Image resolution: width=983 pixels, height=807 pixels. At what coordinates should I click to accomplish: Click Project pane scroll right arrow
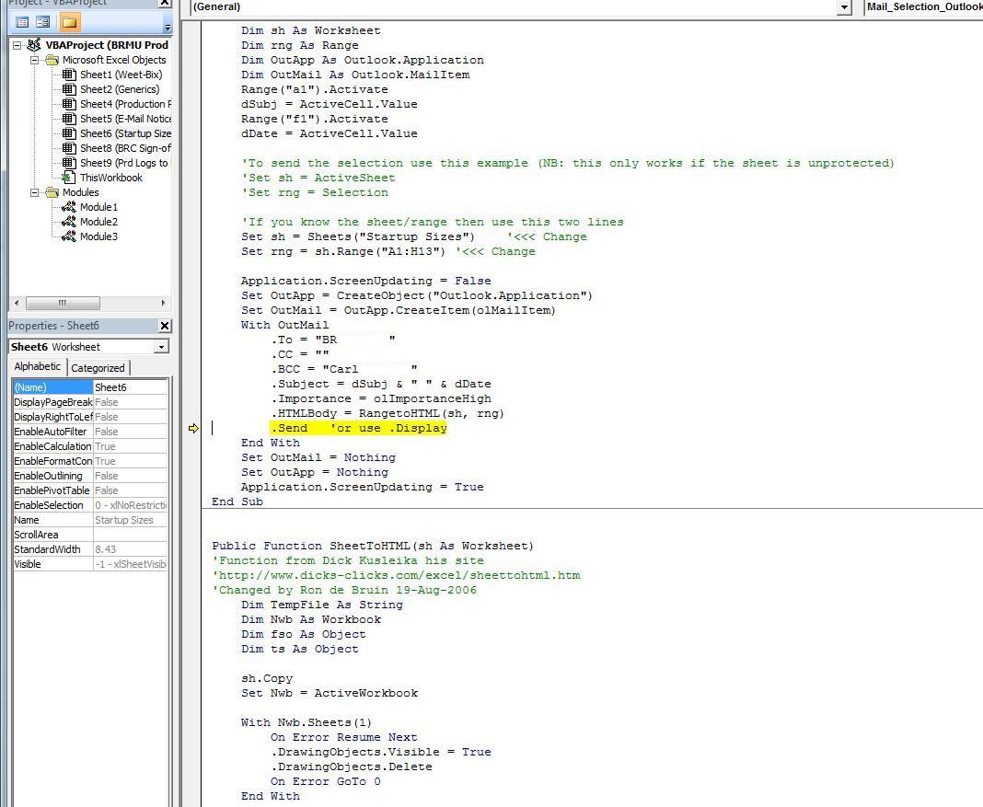(x=163, y=304)
